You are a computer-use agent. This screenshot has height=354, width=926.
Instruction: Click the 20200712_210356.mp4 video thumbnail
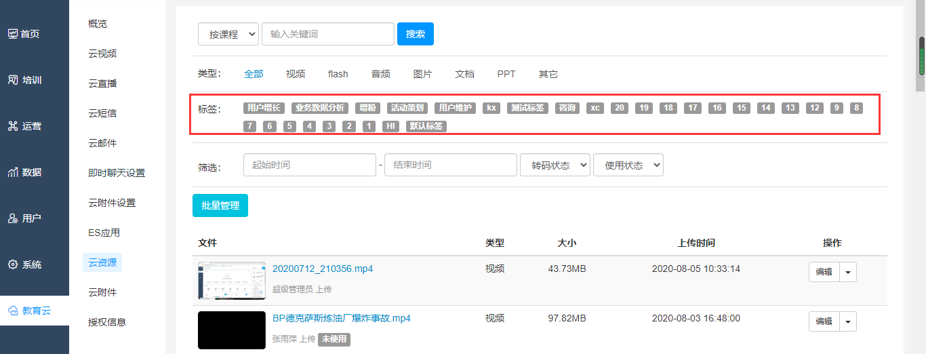click(232, 281)
